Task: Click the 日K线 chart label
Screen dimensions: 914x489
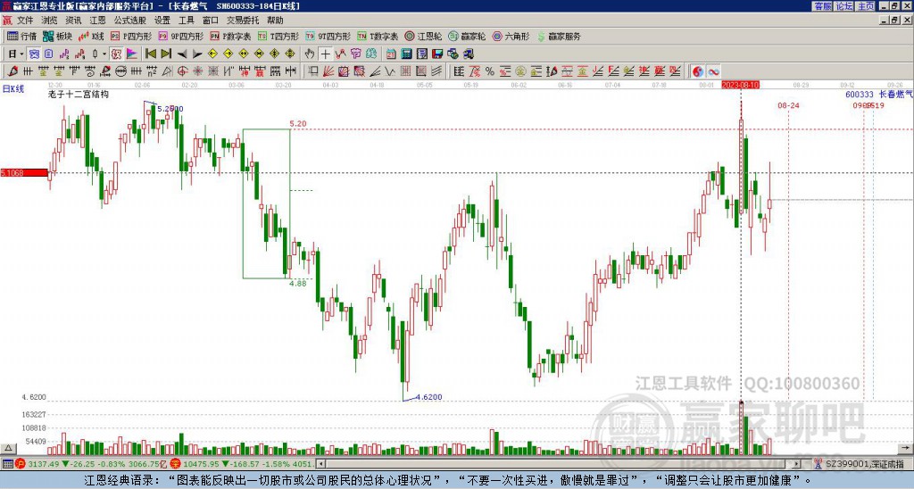Action: pos(13,89)
